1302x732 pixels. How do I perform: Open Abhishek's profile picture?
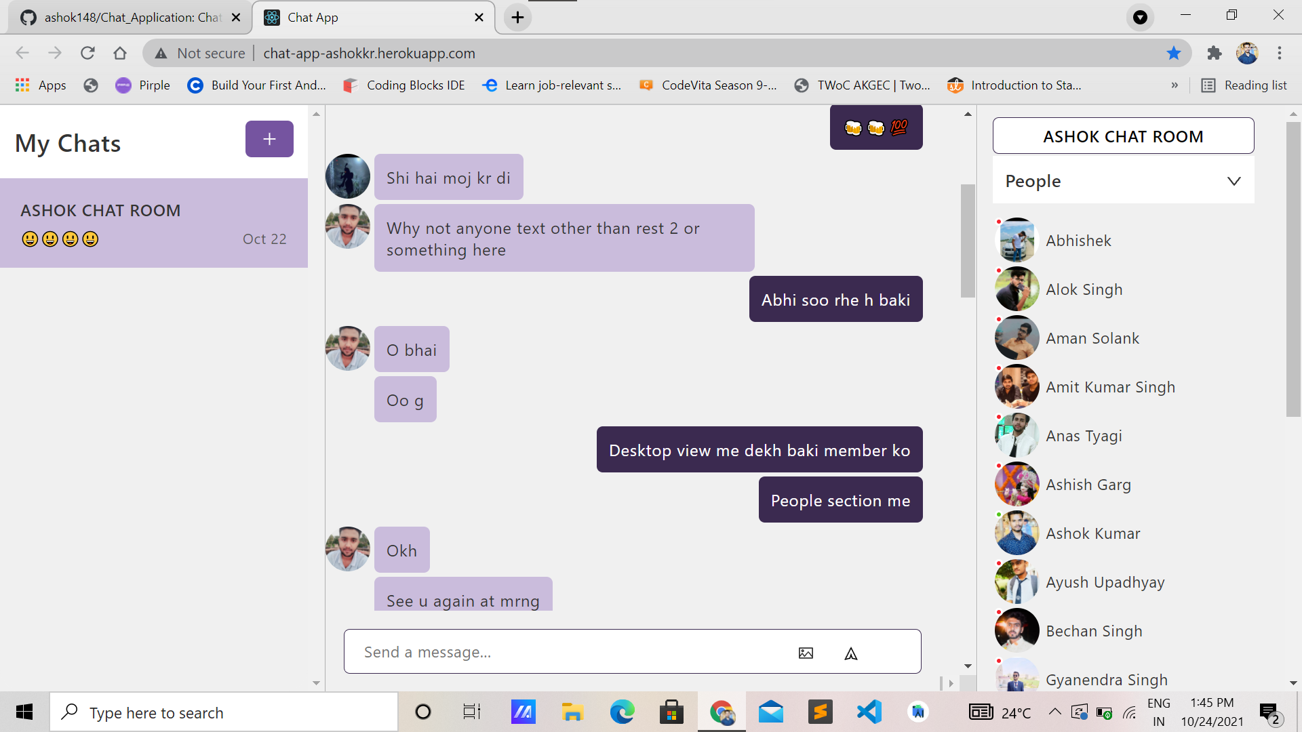click(1016, 239)
